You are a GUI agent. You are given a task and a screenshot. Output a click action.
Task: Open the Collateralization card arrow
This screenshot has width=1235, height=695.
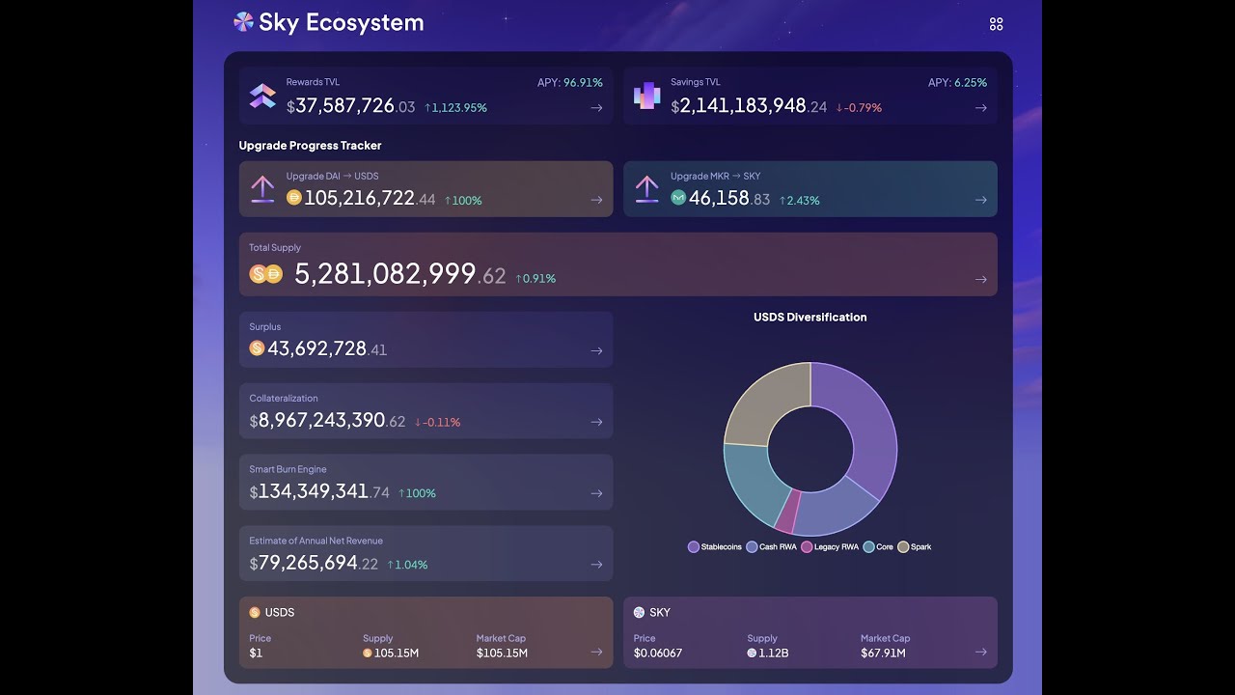[596, 422]
